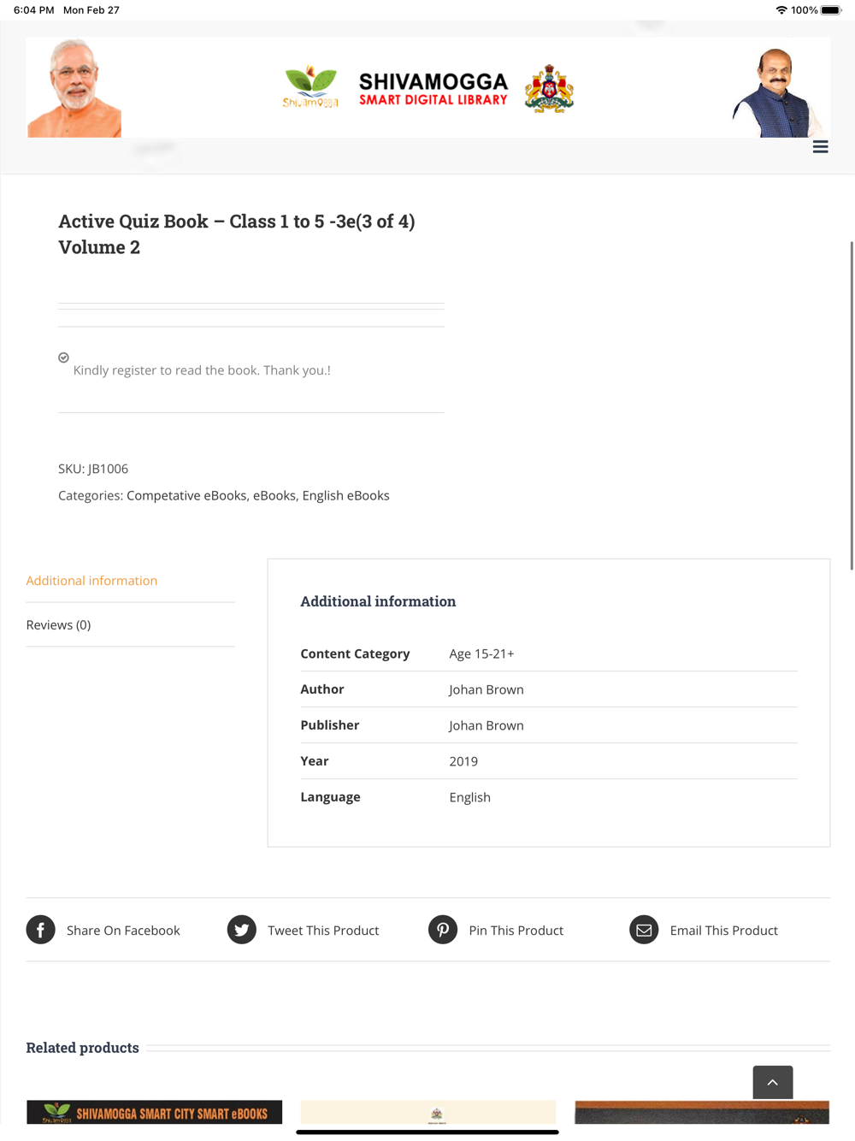Switch to Additional information tab
855x1141 pixels.
click(x=91, y=581)
